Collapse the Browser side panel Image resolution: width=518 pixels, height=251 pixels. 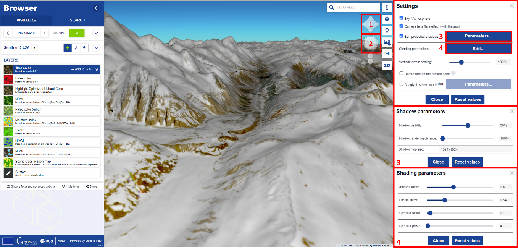pos(96,8)
